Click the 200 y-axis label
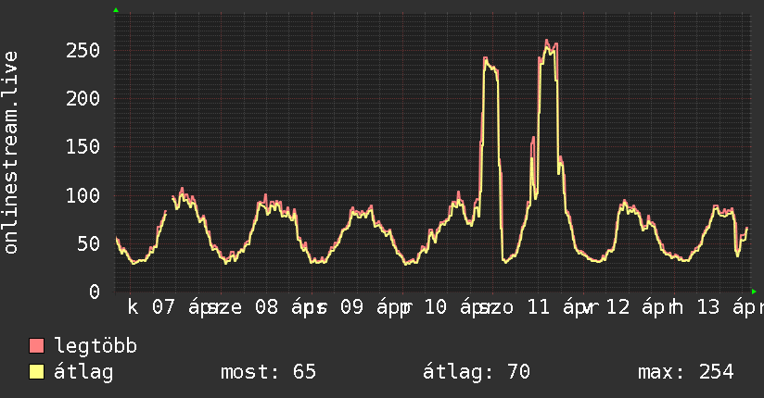 pos(83,99)
